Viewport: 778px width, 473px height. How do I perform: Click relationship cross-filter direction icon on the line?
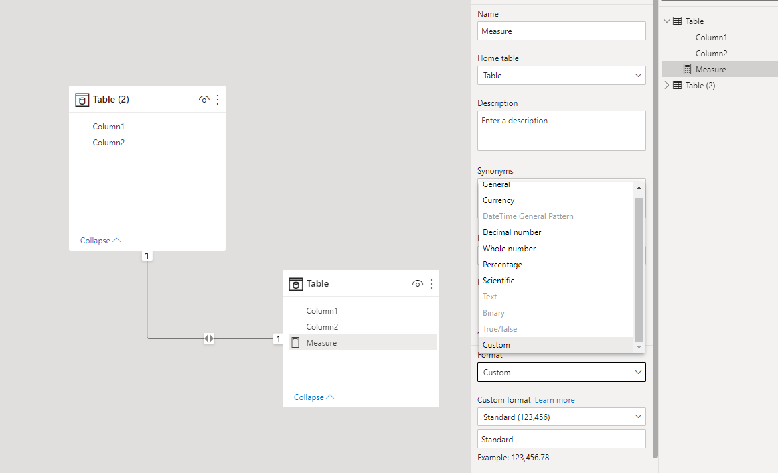[209, 338]
